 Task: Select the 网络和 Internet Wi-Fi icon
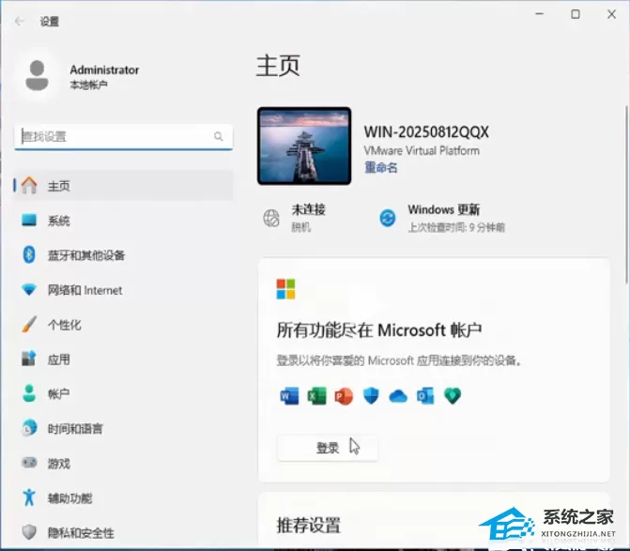29,289
